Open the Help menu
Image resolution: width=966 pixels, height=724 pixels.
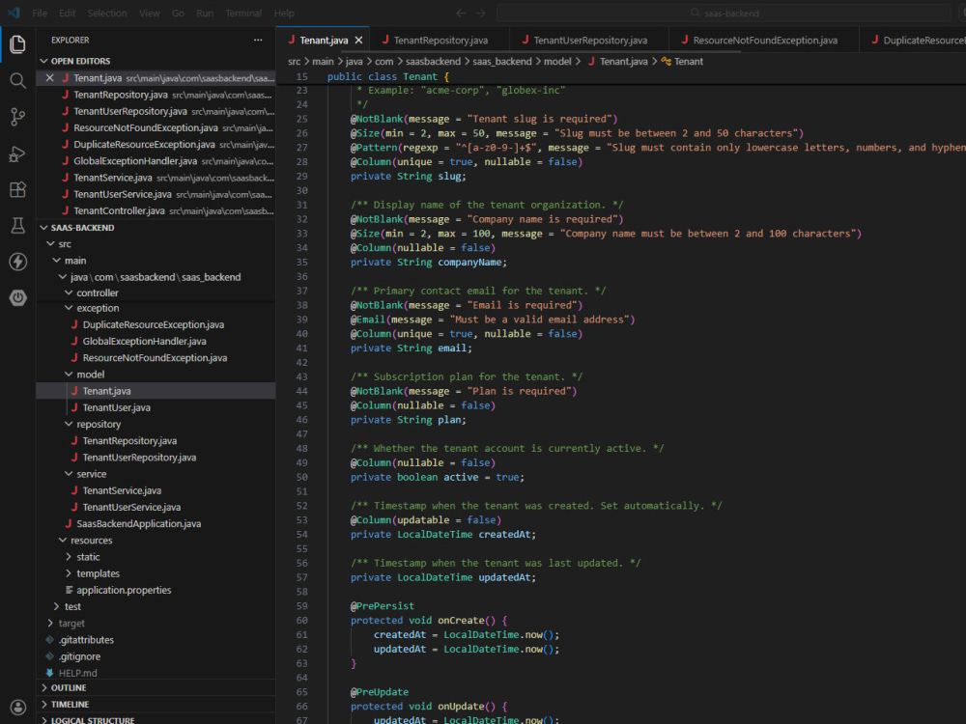click(284, 13)
